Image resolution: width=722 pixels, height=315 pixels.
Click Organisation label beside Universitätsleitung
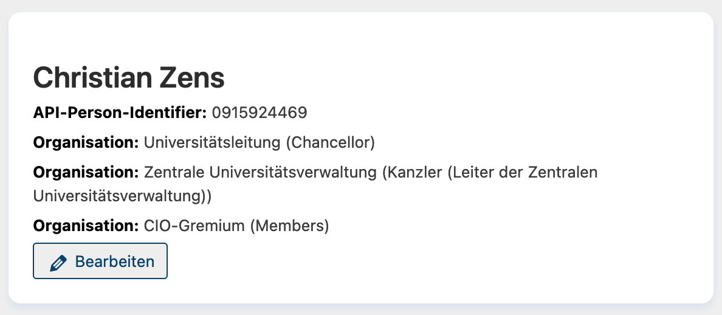86,143
